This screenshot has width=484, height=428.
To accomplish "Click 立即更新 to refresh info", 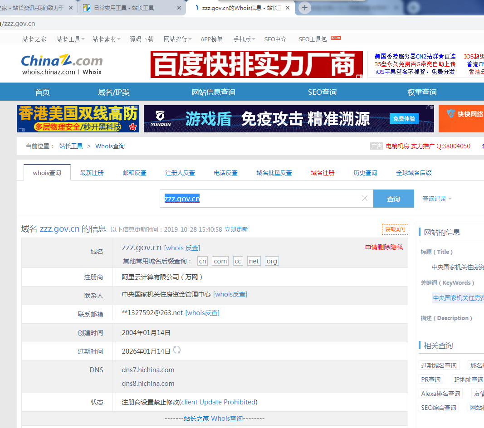I will point(236,229).
